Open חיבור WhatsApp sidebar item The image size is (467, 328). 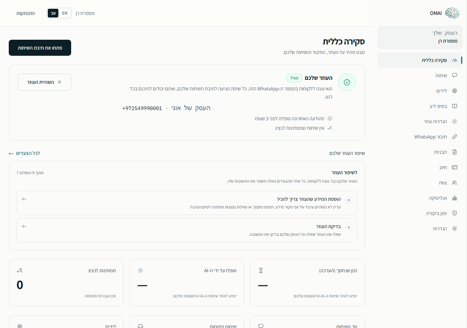pyautogui.click(x=420, y=137)
